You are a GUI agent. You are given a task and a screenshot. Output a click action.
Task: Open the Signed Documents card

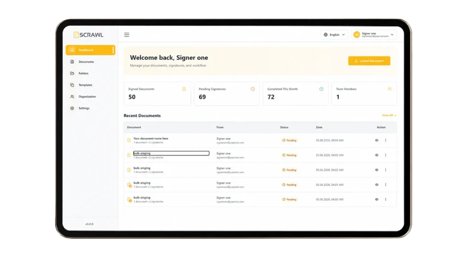pos(157,93)
